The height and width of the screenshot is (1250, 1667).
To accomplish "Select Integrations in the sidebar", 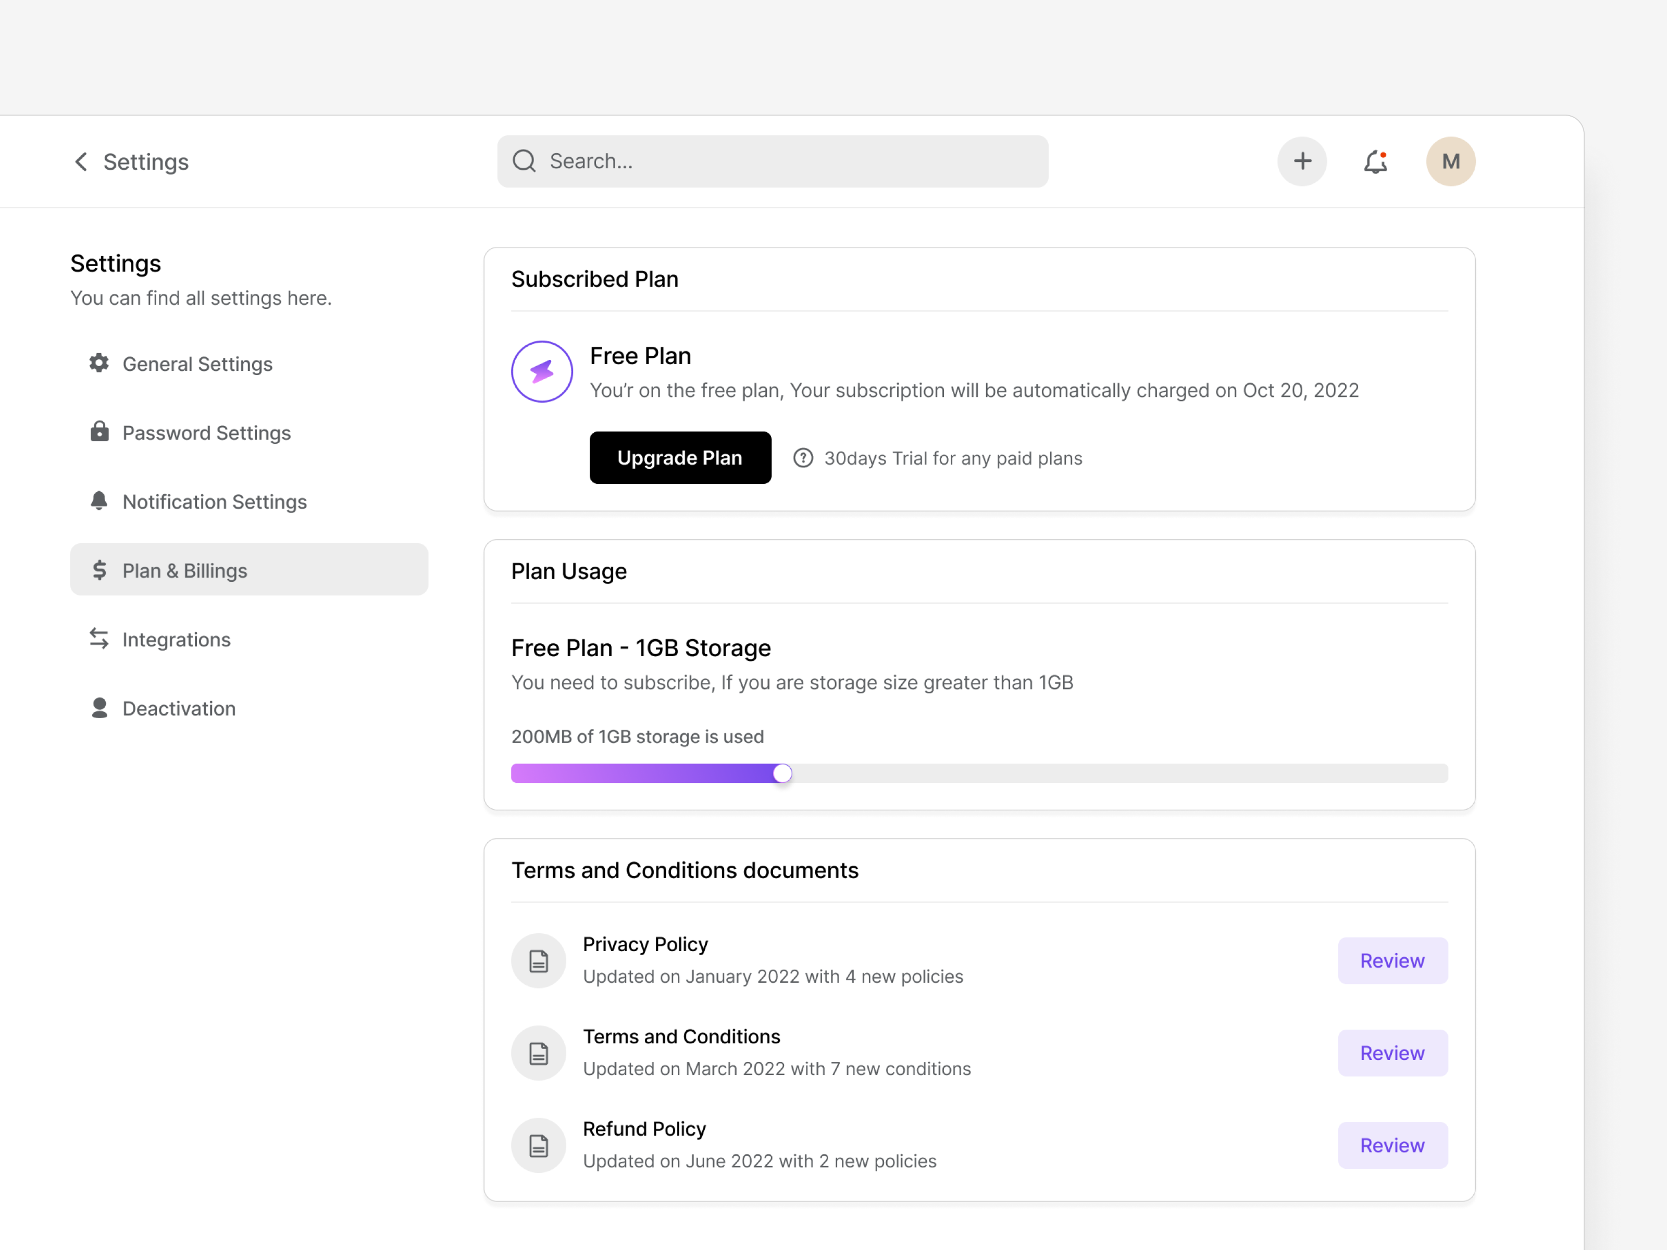I will [177, 639].
